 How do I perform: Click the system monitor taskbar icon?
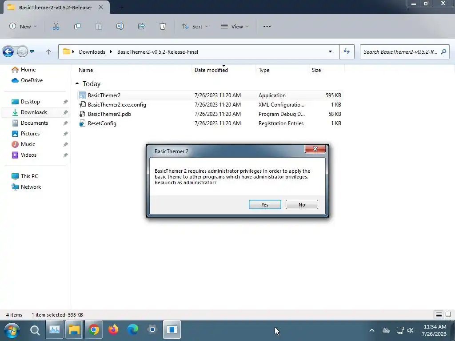55,330
